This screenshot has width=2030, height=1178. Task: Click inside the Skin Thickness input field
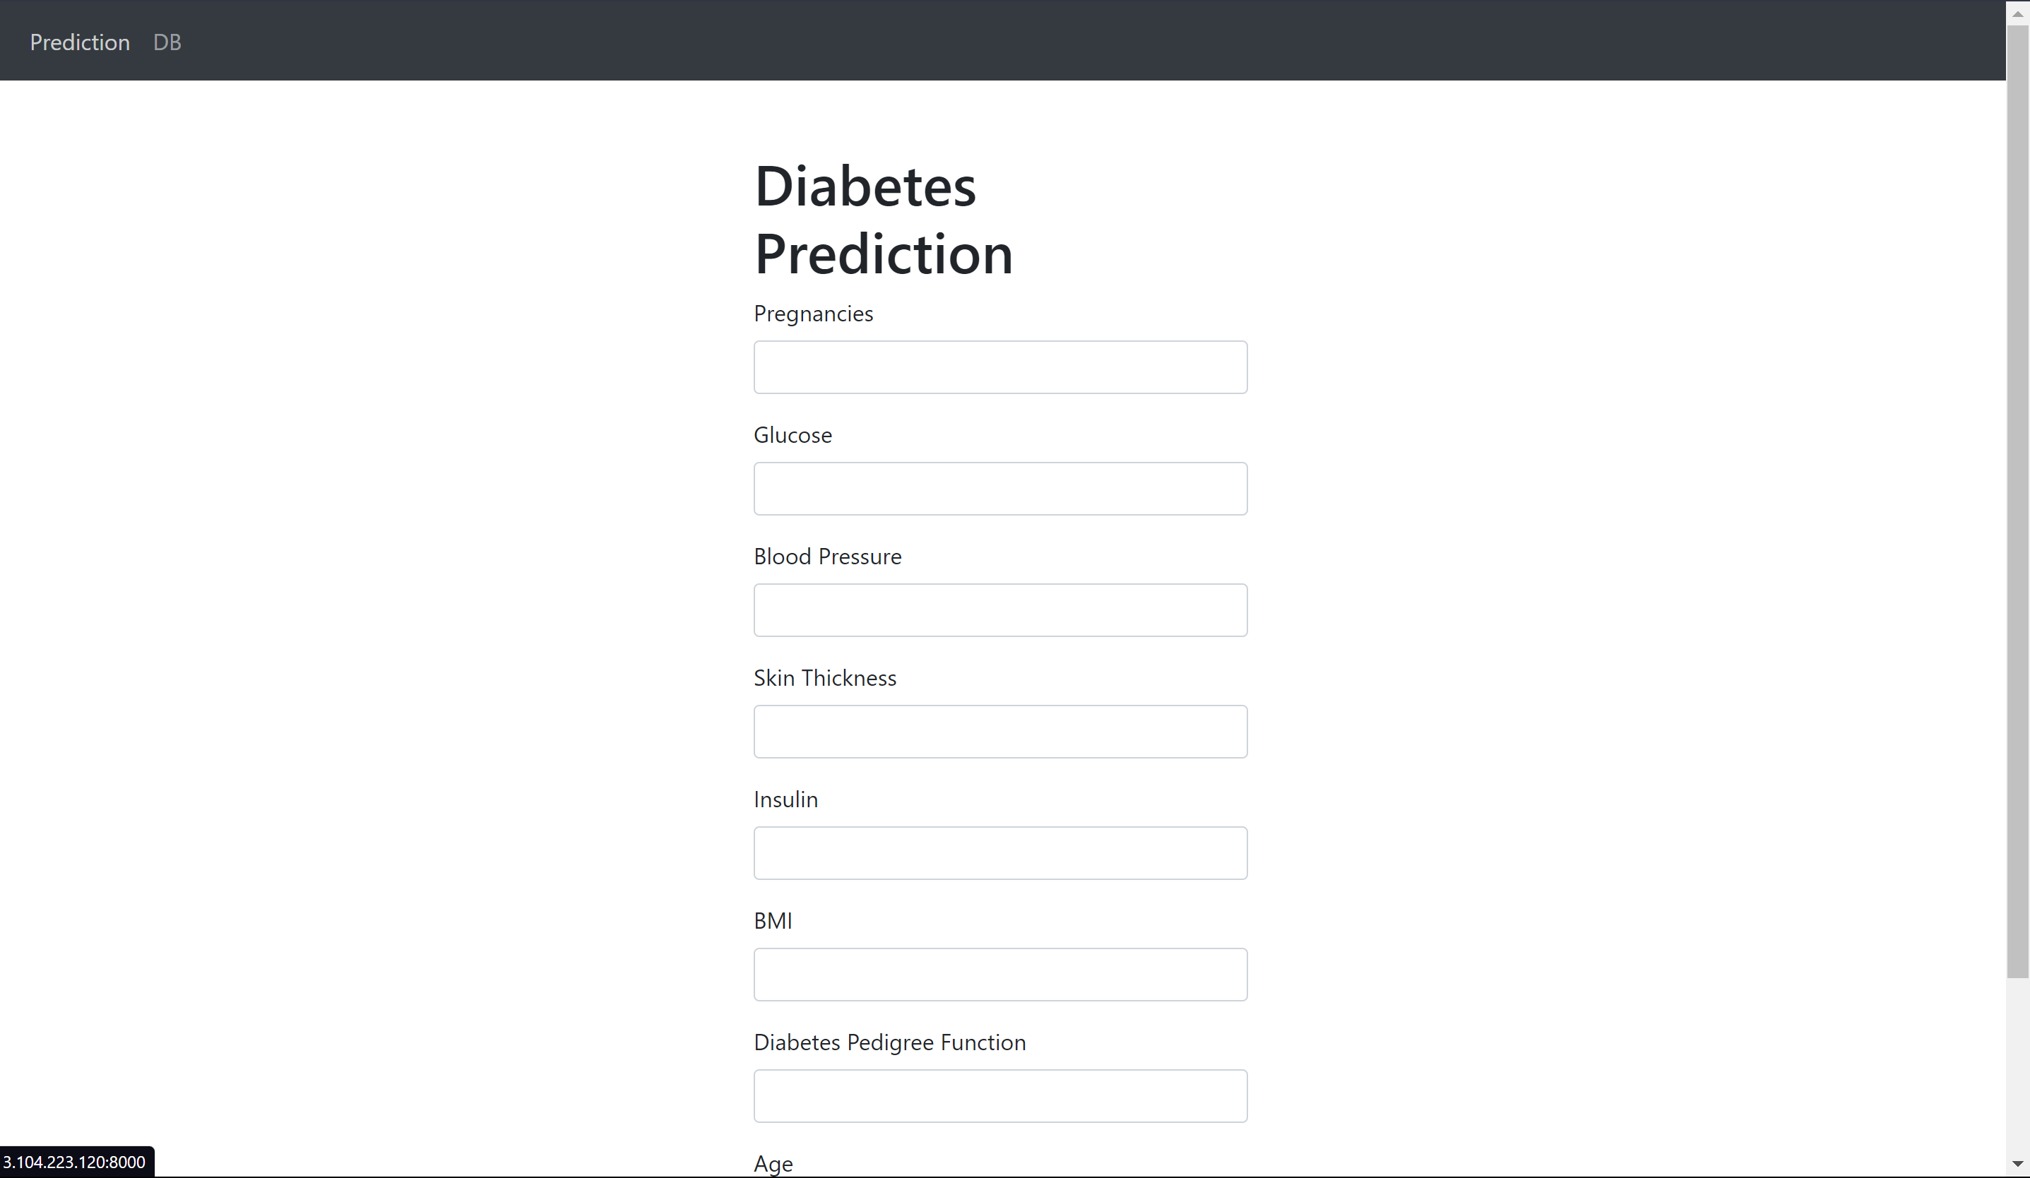point(999,731)
